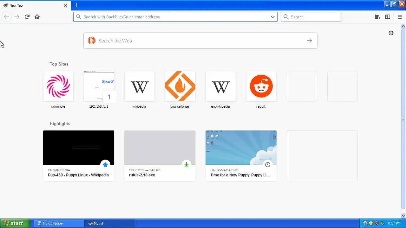Close the New Tab tab
Viewport: 406px width, 228px height.
pos(66,5)
